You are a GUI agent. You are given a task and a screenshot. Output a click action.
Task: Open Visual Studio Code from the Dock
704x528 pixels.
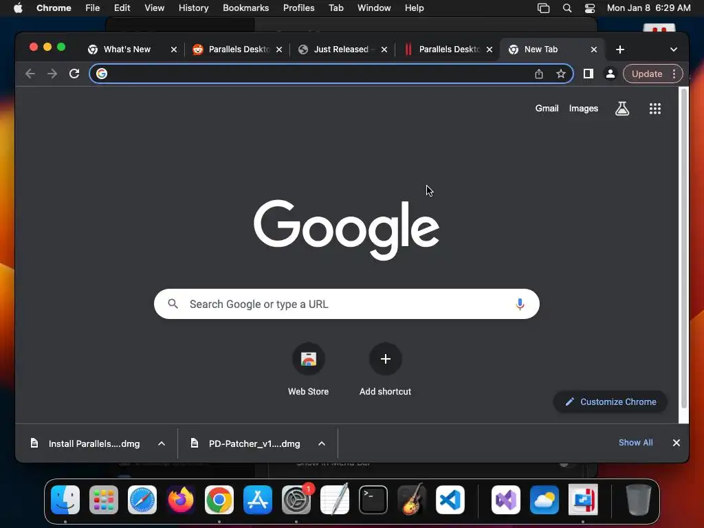(450, 500)
